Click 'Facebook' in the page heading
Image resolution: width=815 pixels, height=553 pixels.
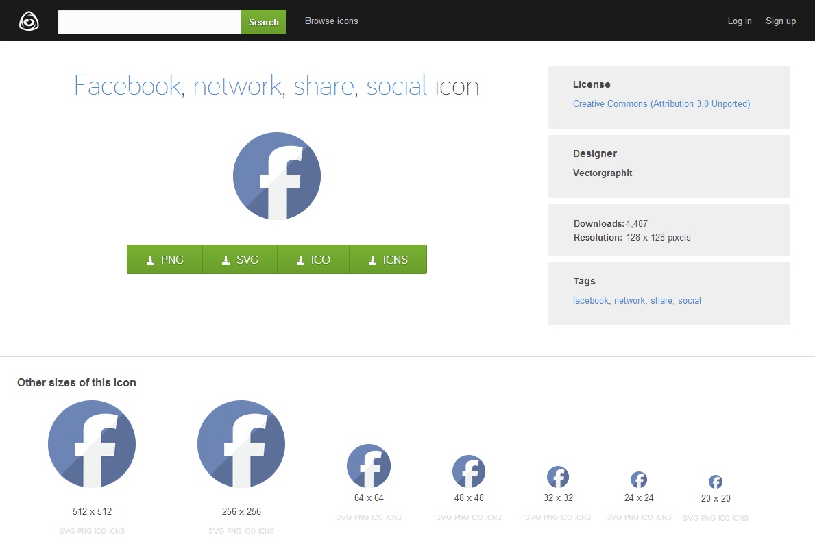(x=127, y=86)
